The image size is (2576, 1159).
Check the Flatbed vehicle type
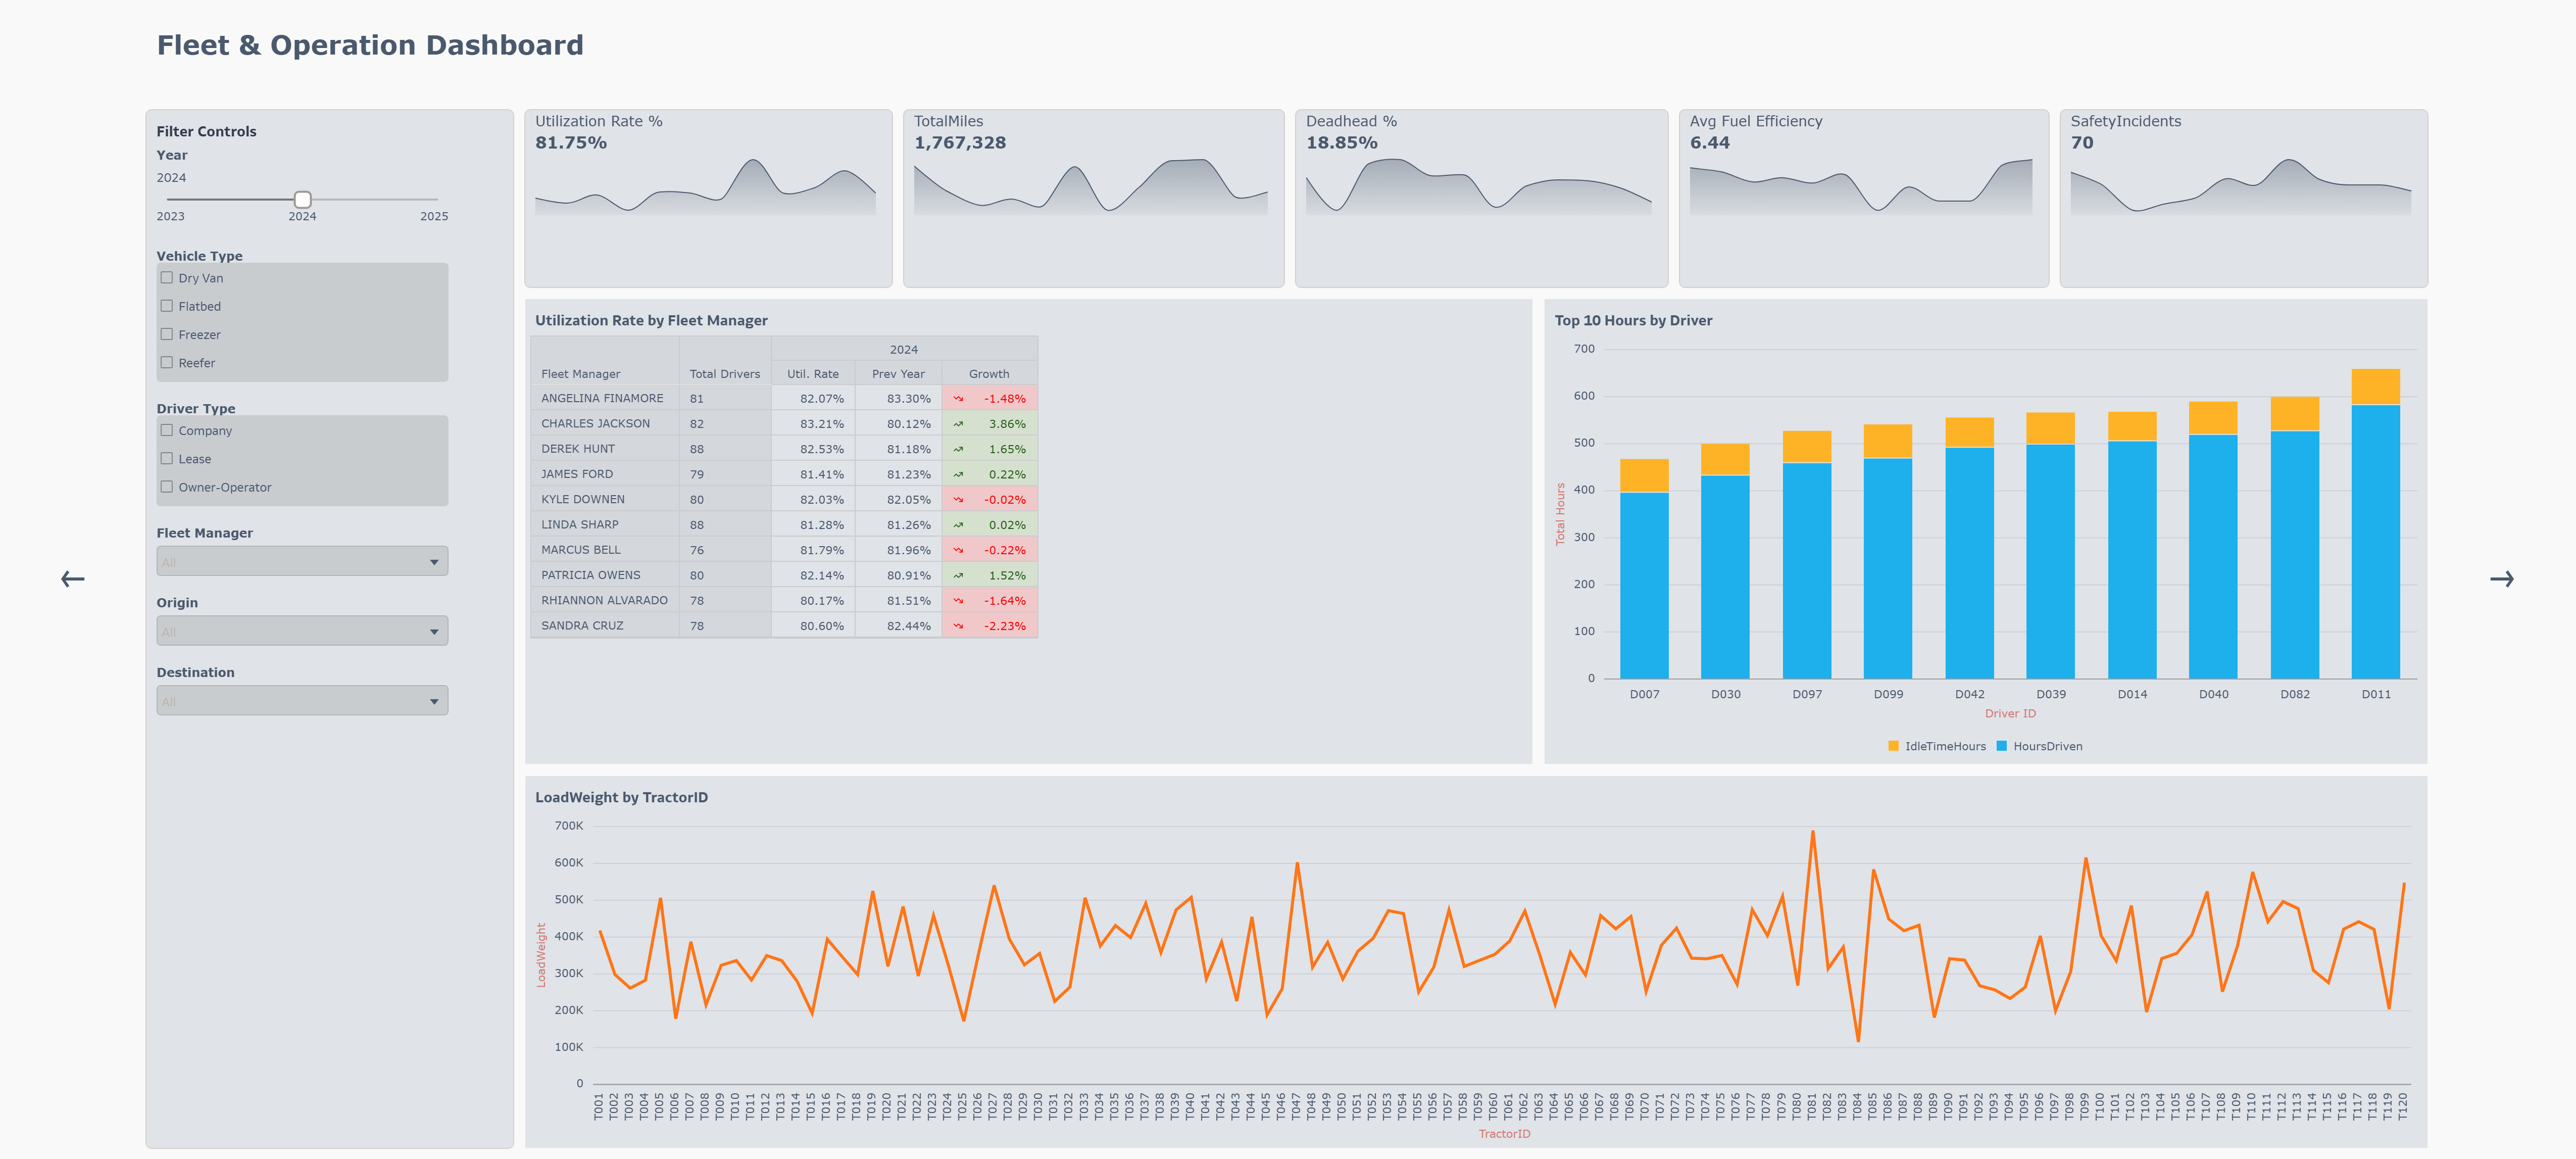point(167,306)
